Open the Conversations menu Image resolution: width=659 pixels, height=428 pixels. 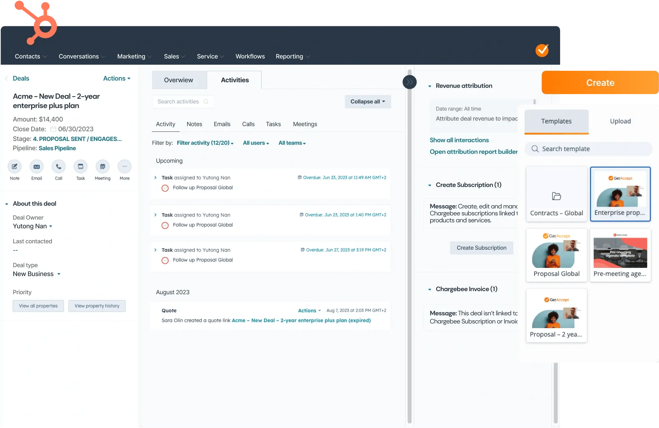(x=82, y=56)
